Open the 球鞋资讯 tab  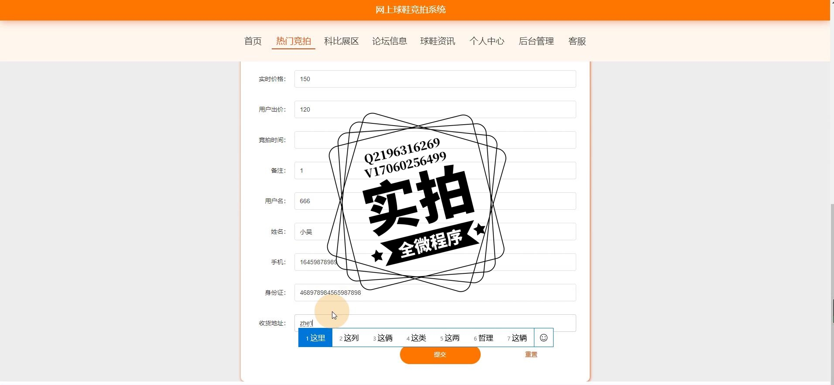click(438, 41)
